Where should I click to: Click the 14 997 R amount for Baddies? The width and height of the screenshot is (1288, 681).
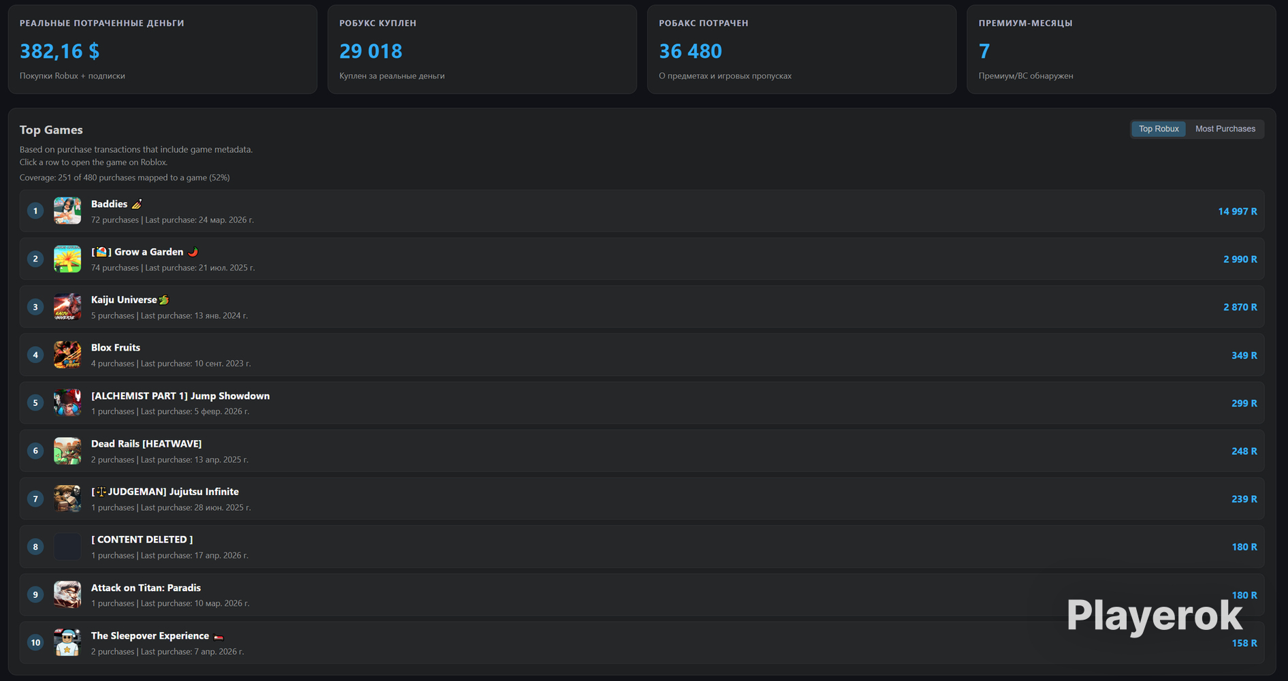pos(1238,211)
